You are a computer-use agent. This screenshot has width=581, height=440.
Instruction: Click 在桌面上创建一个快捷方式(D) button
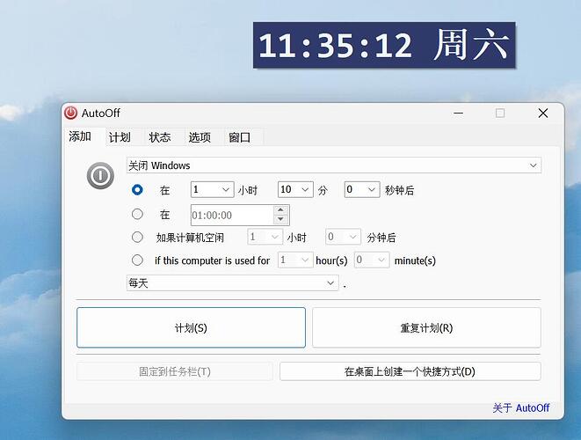coord(410,371)
